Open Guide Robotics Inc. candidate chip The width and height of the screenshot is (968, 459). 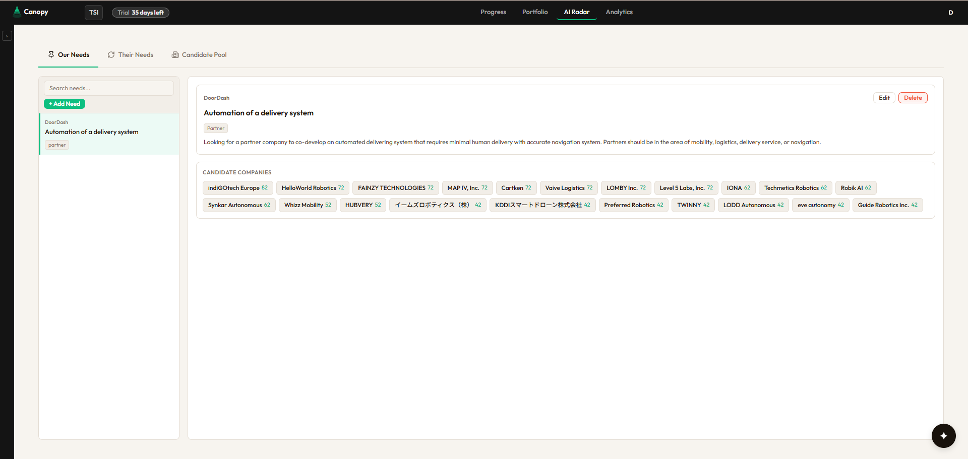click(x=888, y=205)
